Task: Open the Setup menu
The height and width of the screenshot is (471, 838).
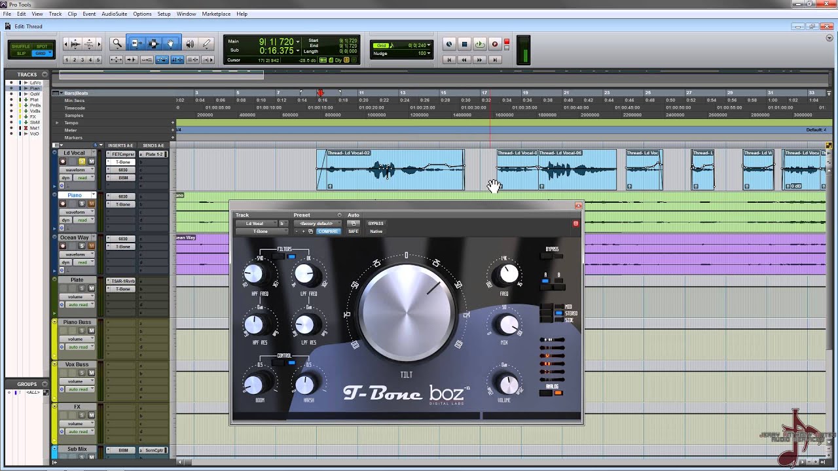Action: (x=164, y=14)
